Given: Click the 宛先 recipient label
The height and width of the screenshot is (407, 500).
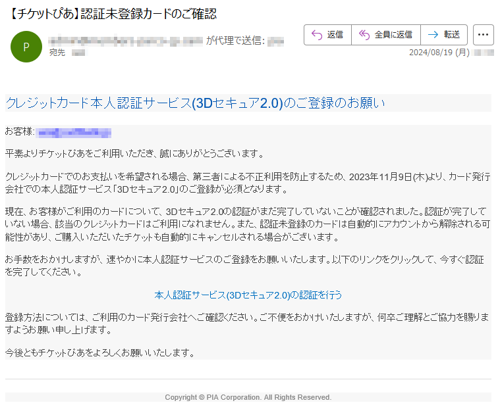Looking at the screenshot, I should point(57,52).
